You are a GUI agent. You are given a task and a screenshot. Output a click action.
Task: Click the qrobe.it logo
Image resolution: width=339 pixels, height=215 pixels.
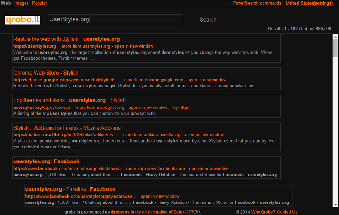(23, 20)
